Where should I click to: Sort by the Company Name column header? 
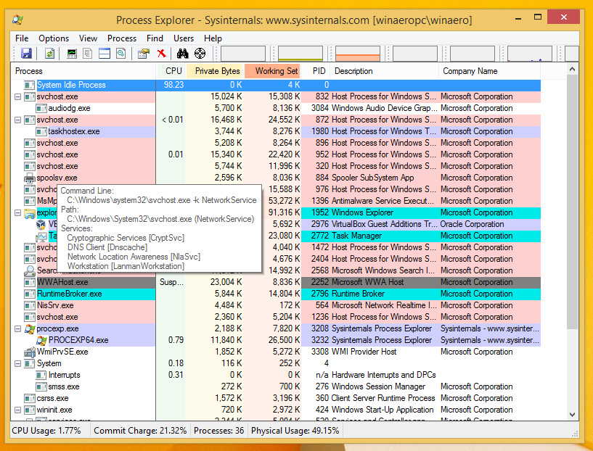[x=470, y=71]
